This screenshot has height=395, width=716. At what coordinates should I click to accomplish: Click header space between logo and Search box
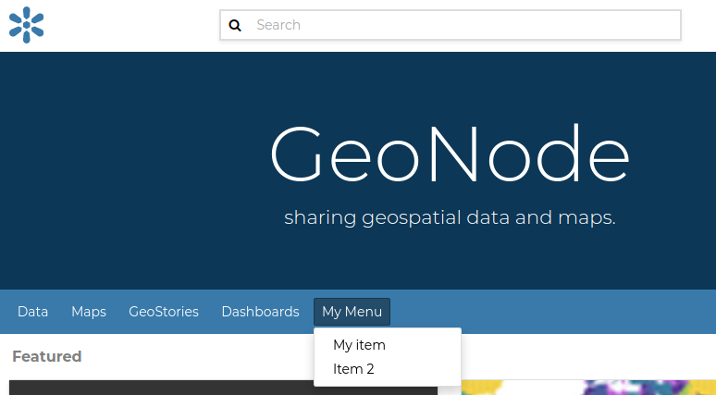[x=130, y=25]
